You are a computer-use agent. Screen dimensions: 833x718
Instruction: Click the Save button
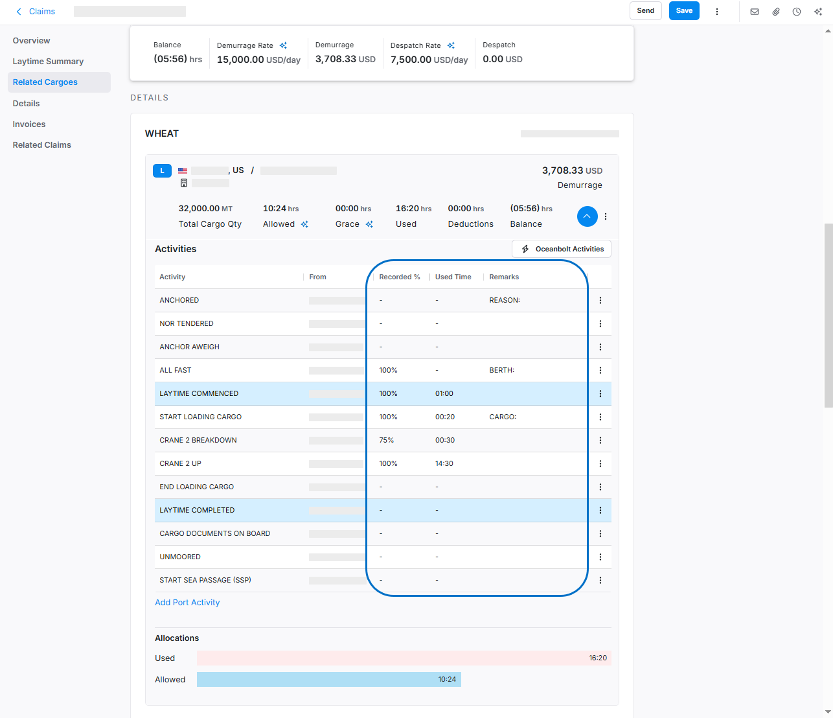pyautogui.click(x=684, y=11)
